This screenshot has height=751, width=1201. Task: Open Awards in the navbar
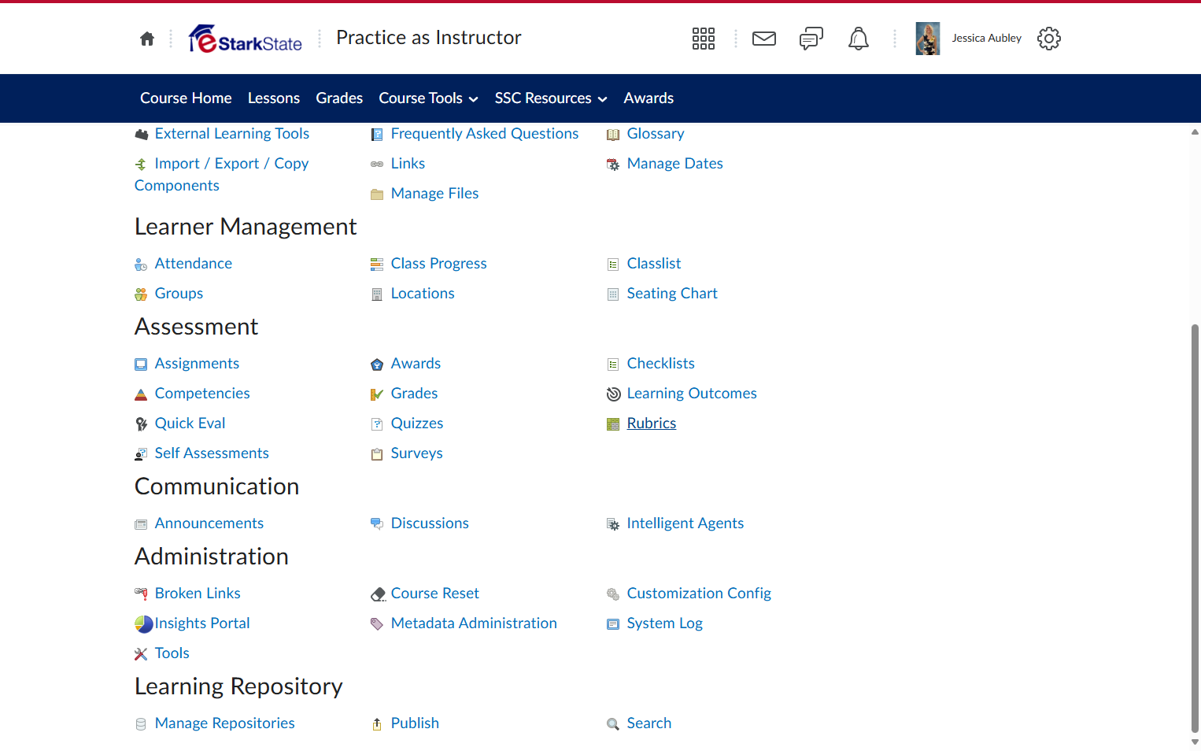pyautogui.click(x=649, y=98)
